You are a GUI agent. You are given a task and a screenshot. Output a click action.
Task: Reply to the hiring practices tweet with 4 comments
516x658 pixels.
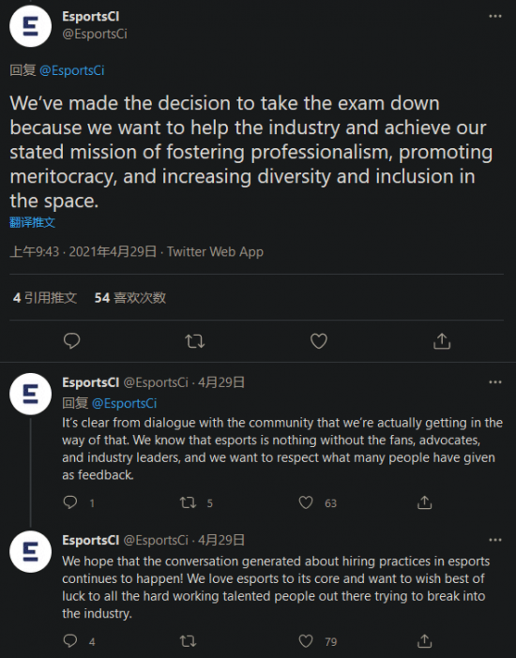70,641
